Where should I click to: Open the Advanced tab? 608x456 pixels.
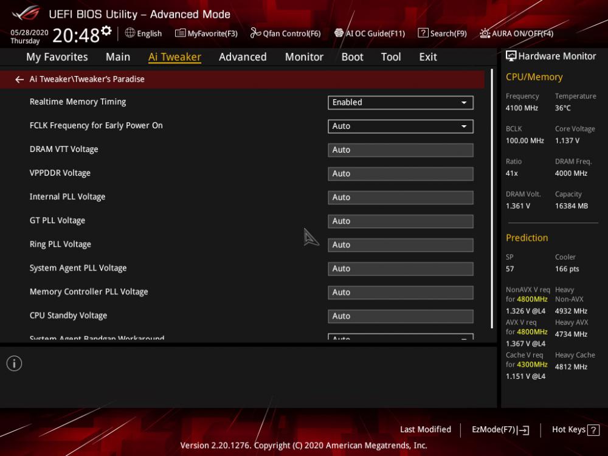click(x=243, y=57)
